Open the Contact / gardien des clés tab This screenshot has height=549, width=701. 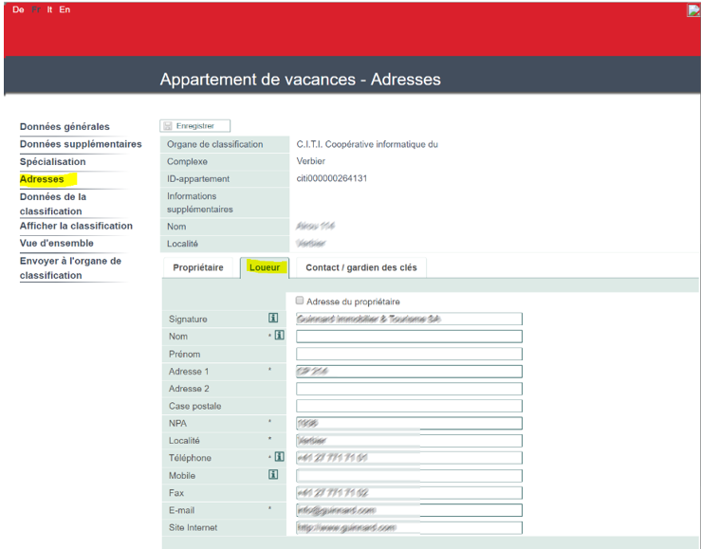[360, 267]
